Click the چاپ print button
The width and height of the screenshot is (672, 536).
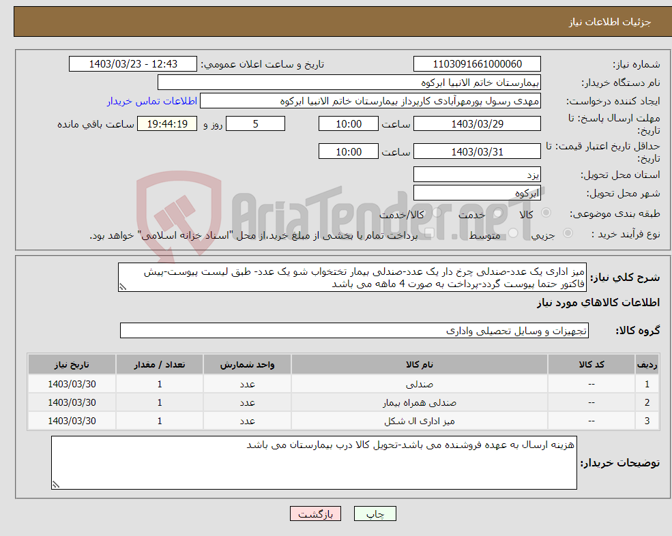375,513
